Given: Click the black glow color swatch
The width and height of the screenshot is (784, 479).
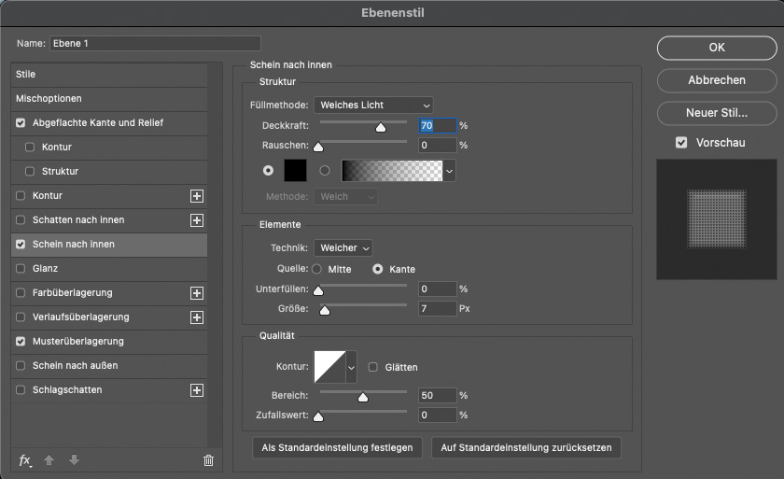Looking at the screenshot, I should pyautogui.click(x=295, y=171).
